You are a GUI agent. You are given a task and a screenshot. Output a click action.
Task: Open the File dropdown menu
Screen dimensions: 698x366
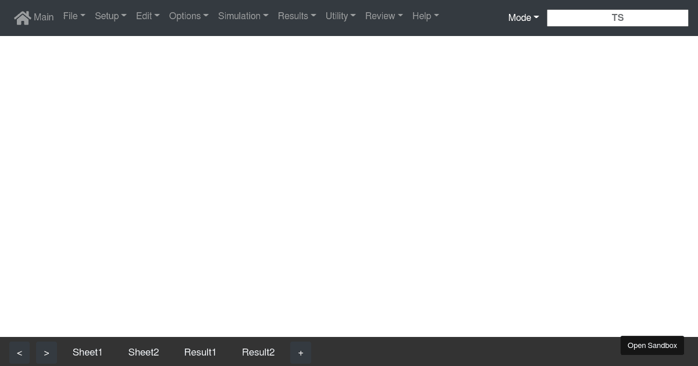tap(74, 16)
